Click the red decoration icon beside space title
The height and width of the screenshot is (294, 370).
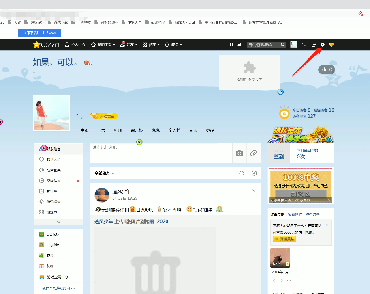(x=88, y=63)
